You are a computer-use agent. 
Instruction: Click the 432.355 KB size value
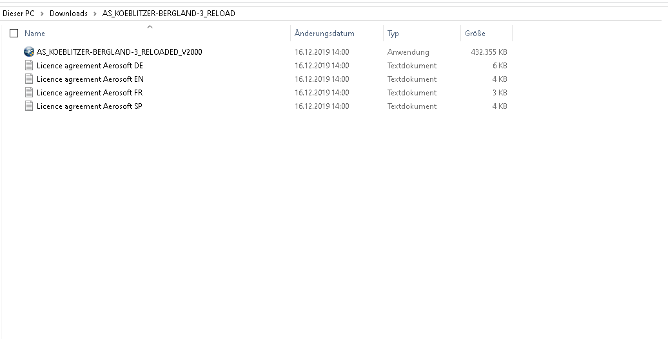(489, 52)
